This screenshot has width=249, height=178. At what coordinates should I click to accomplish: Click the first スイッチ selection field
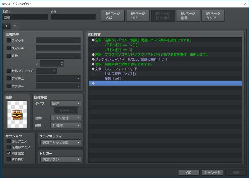pos(58,41)
